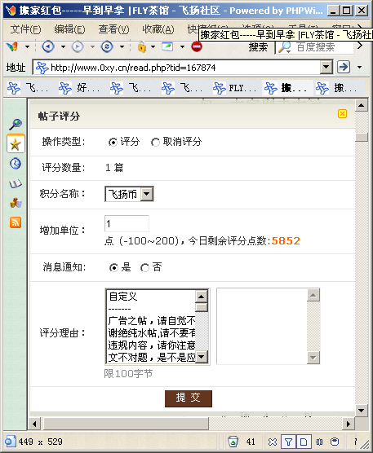Click the crossed-arrows icon in status bar
This screenshot has height=453, width=373.
pos(273,442)
